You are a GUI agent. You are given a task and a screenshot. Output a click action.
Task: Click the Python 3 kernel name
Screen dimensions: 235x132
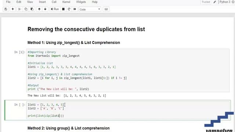click(x=225, y=2)
